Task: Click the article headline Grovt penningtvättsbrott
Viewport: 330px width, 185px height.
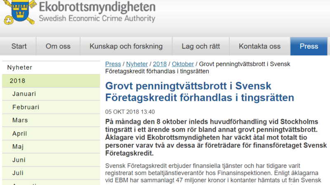Action: [x=200, y=92]
